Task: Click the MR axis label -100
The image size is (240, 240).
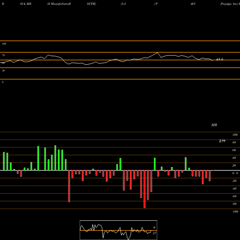Action: pos(235,212)
